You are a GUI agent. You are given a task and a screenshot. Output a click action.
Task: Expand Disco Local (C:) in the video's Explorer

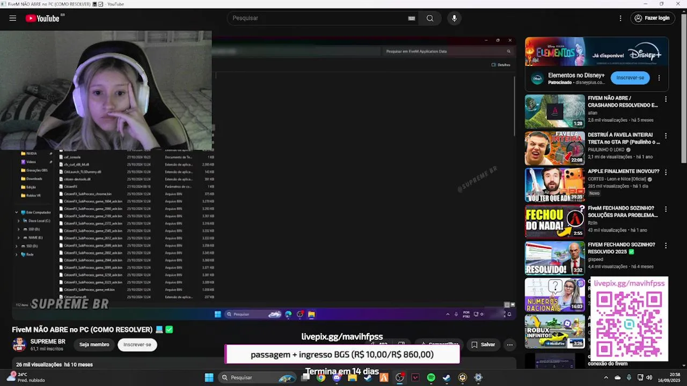coord(19,221)
